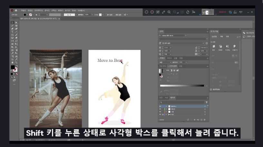Click target circle of the selected layer

point(205,106)
